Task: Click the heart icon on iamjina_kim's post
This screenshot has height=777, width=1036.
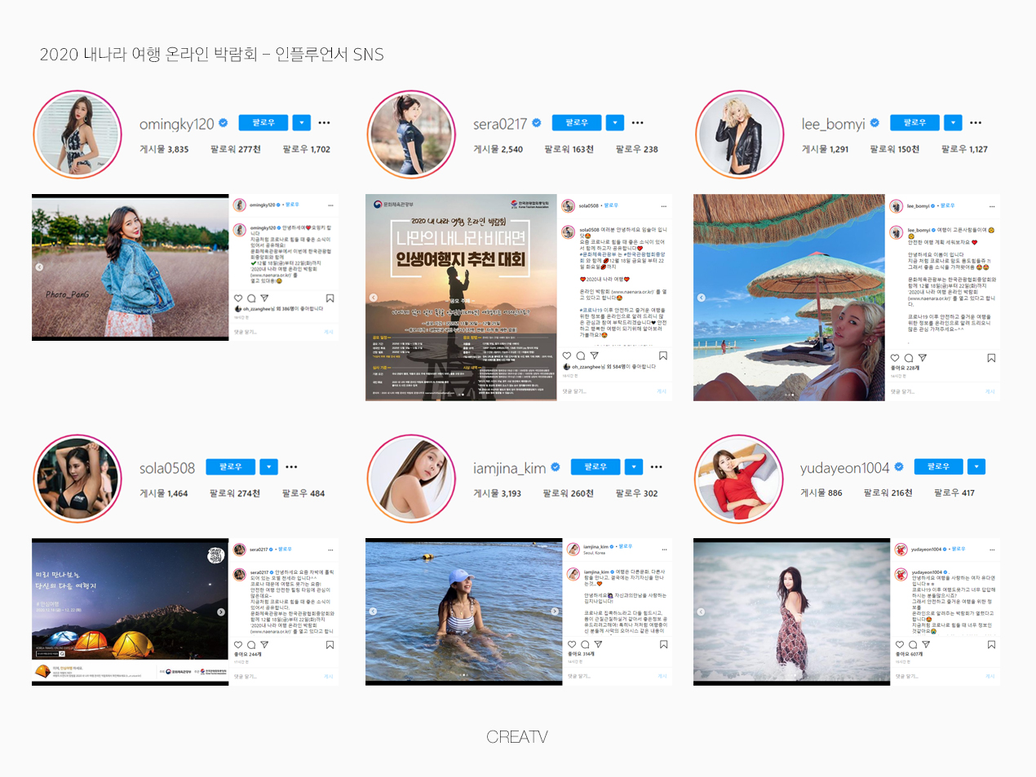Action: [572, 644]
